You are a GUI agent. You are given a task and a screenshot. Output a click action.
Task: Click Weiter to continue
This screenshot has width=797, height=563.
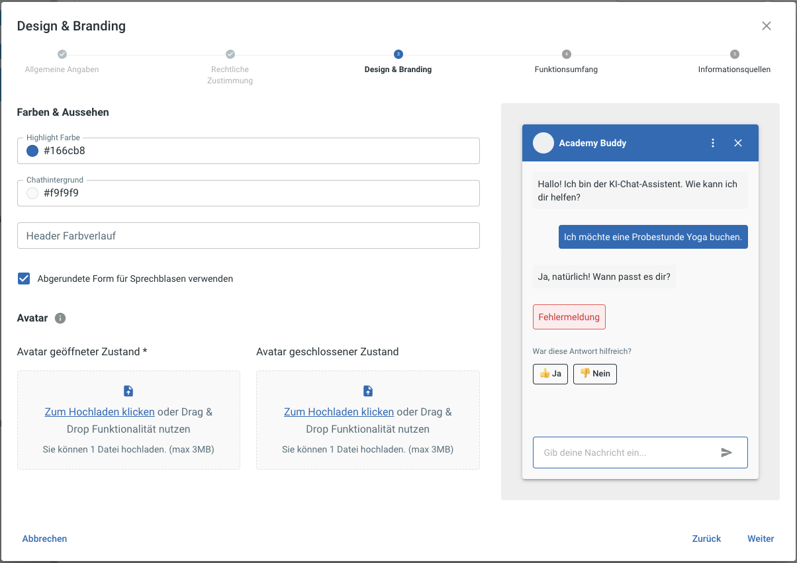pyautogui.click(x=761, y=539)
